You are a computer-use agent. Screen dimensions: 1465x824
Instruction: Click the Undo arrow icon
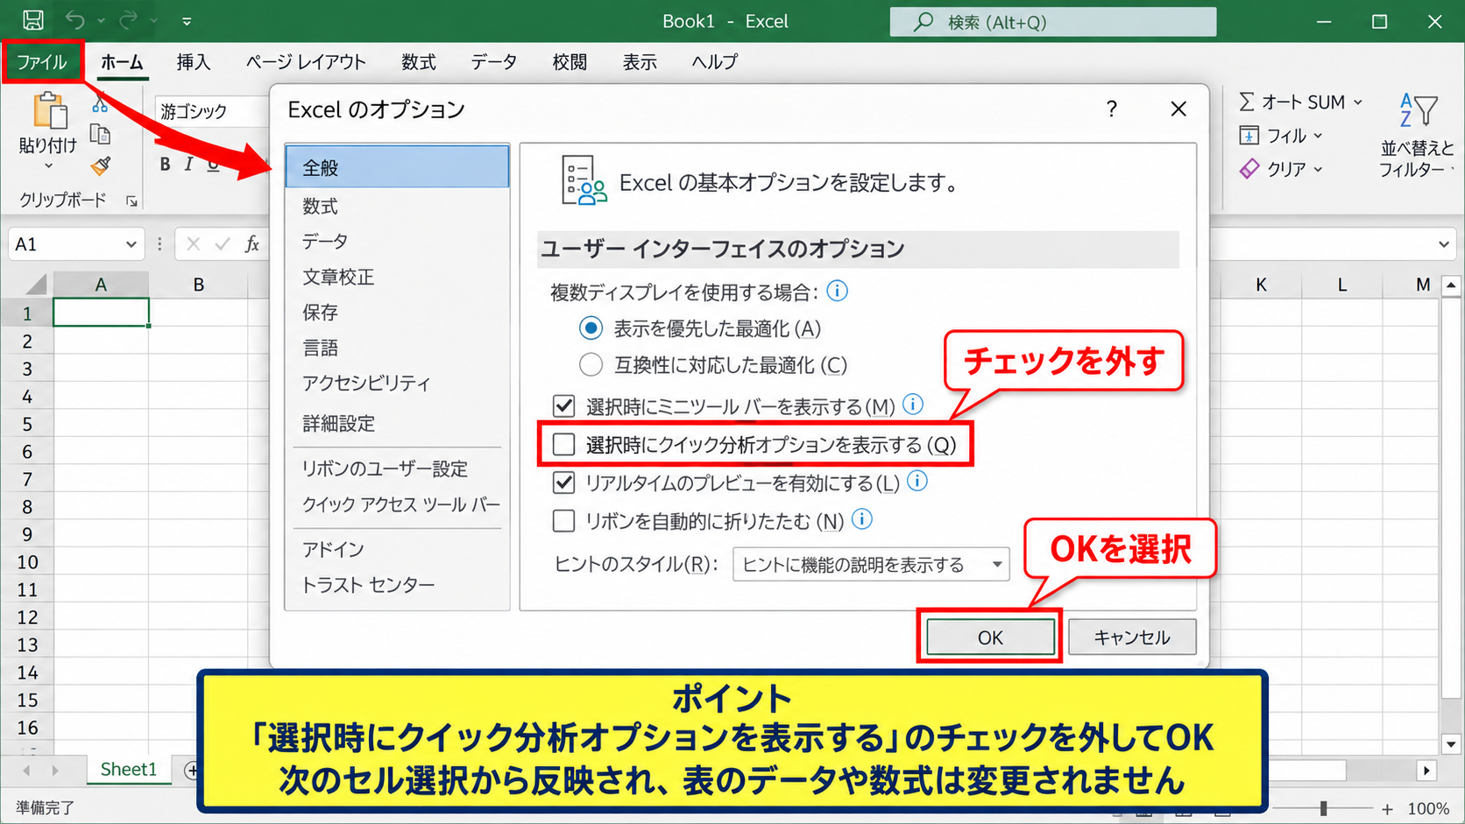(75, 21)
